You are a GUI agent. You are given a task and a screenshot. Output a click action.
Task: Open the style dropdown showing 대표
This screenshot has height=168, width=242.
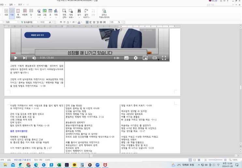[x=12, y=22]
